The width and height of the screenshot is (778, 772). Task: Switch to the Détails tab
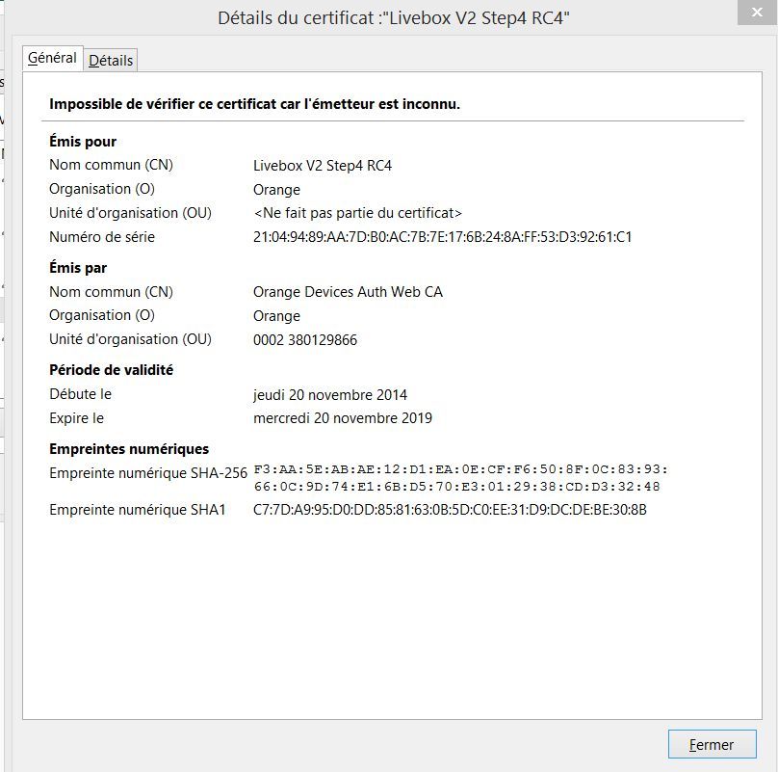point(111,60)
